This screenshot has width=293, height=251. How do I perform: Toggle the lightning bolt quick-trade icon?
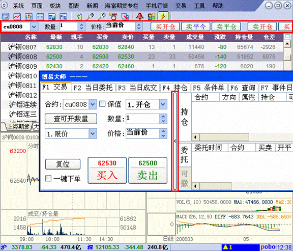click(x=163, y=16)
